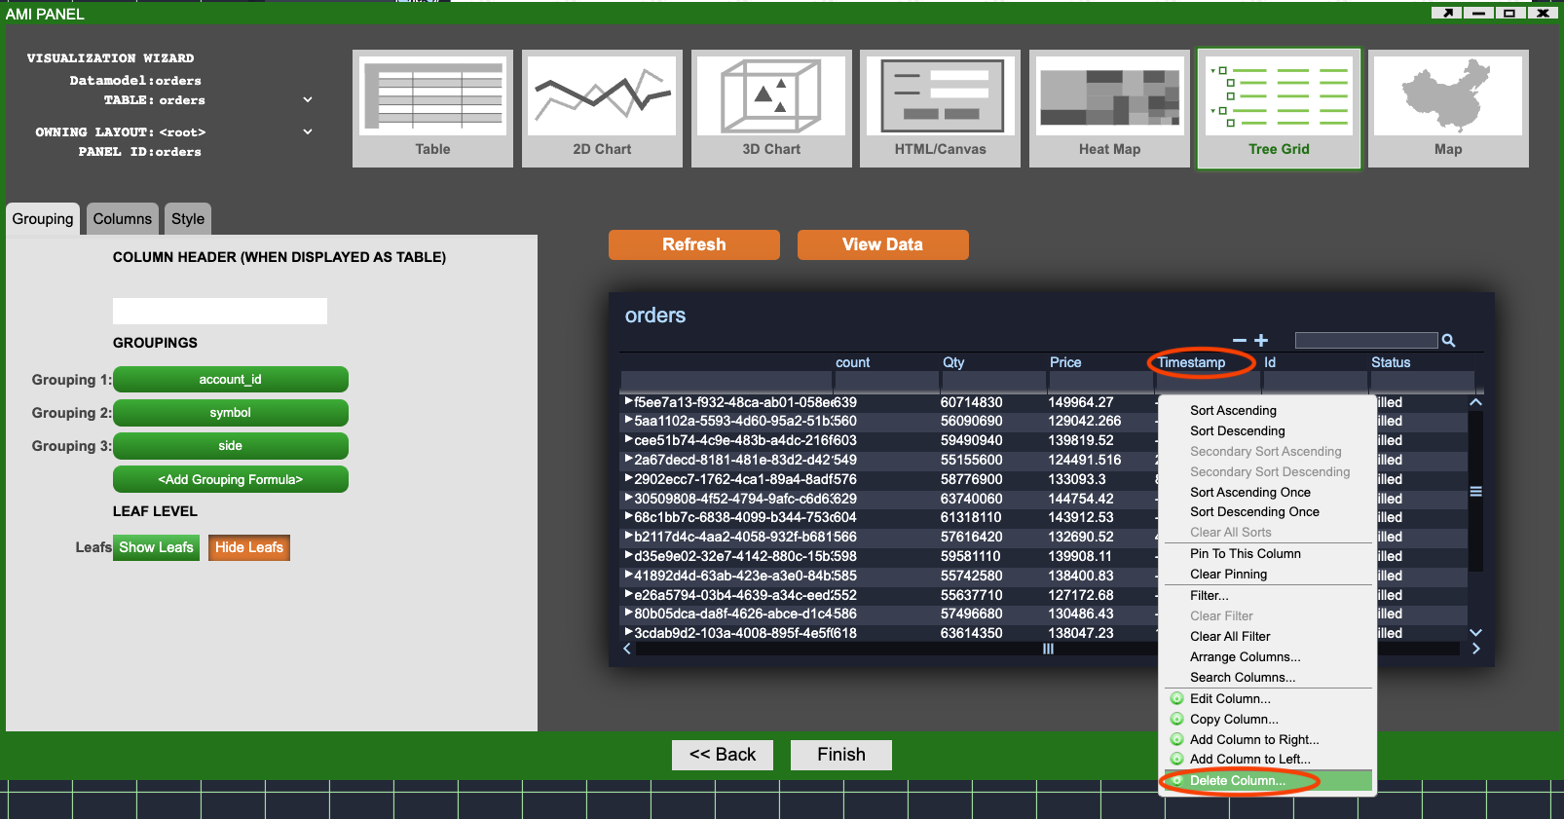
Task: Click the plus icon above the grid
Action: click(x=1261, y=341)
